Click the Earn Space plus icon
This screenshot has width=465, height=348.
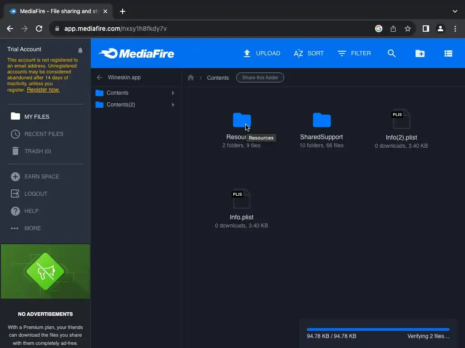(x=15, y=177)
